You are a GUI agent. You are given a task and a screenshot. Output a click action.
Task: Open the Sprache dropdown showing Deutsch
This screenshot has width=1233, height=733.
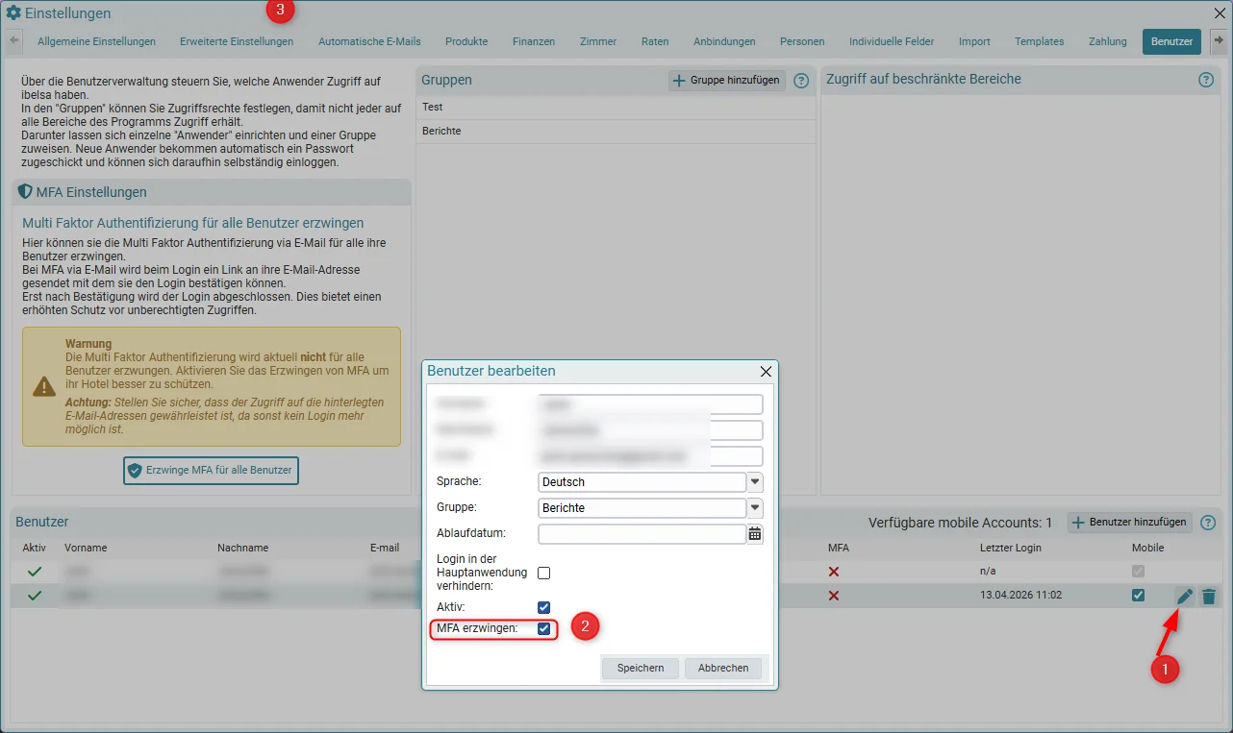coord(755,481)
